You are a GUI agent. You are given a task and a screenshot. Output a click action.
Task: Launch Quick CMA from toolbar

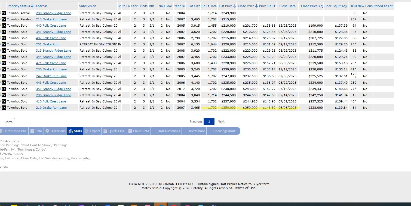(x=114, y=131)
